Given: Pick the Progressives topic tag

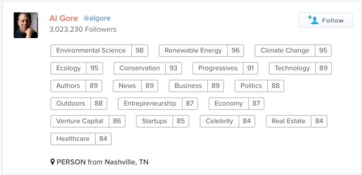Looking at the screenshot, I should [225, 68].
